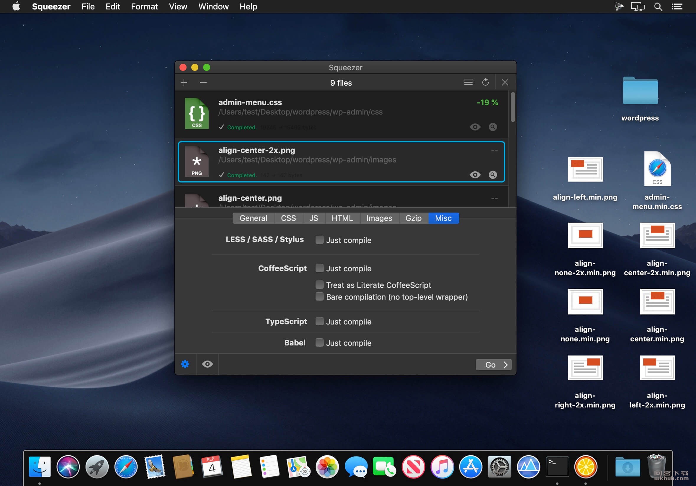Screen dimensions: 696x486
Task: Select align-none-2x.min.png desktop file
Action: [x=585, y=236]
